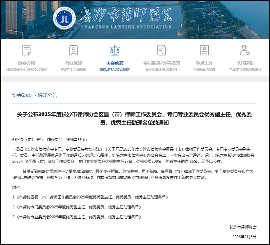
Task: Click ANNUAL FOCUS subtitle text
Action: (x=204, y=70)
